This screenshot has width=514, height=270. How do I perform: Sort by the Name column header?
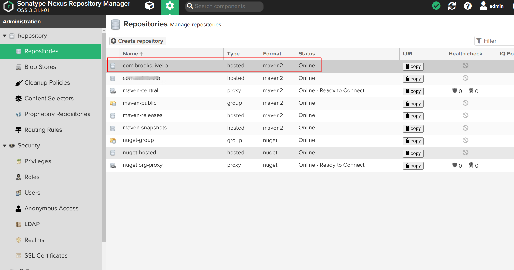pos(171,54)
